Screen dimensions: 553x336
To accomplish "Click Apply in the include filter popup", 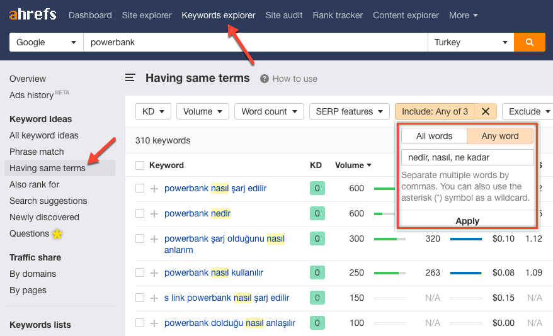I will [x=467, y=221].
